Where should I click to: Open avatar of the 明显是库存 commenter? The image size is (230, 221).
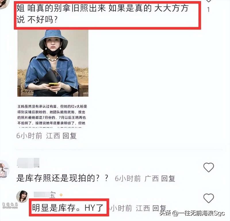point(22,197)
